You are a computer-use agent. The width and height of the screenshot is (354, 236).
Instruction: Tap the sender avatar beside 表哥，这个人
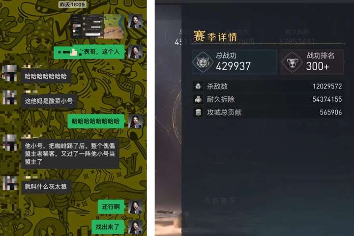(x=135, y=52)
